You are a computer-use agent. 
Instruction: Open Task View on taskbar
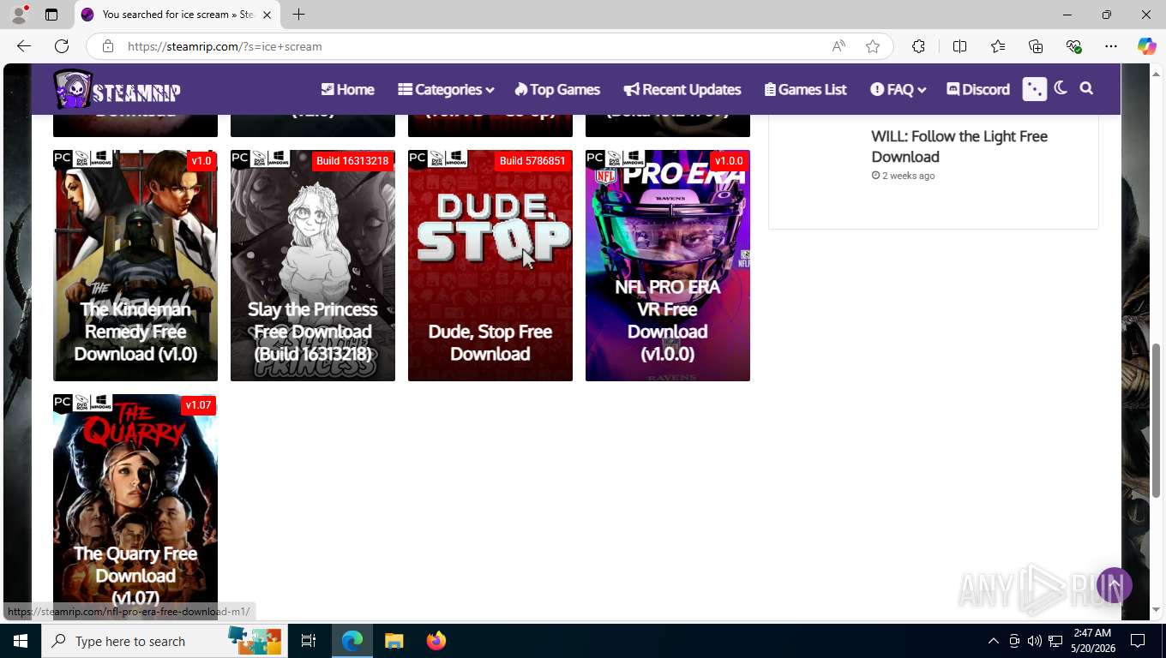pos(309,641)
